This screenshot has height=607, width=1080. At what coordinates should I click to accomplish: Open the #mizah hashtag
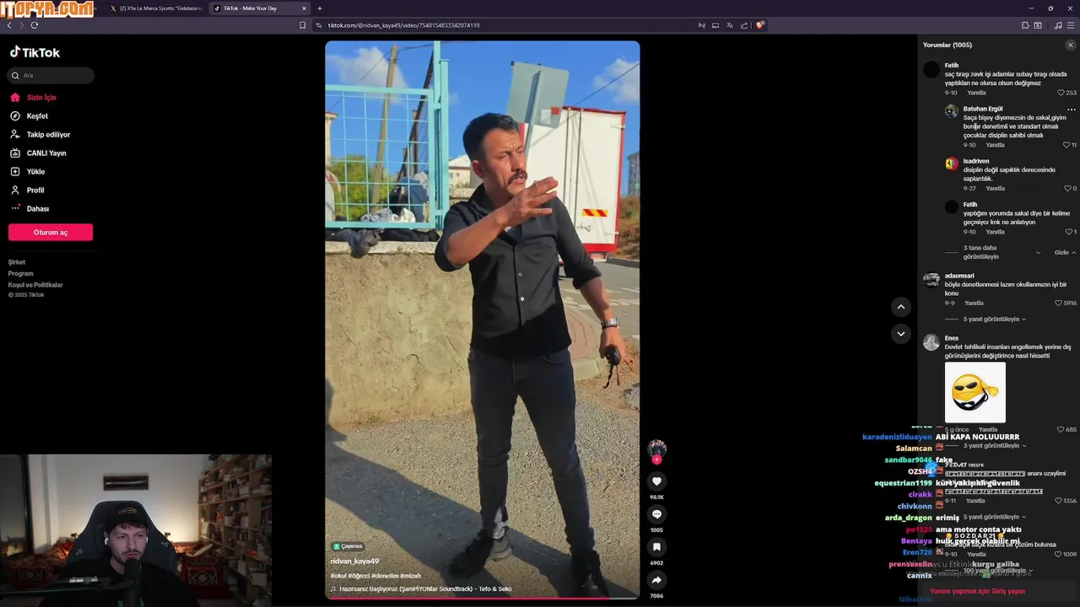tap(410, 576)
